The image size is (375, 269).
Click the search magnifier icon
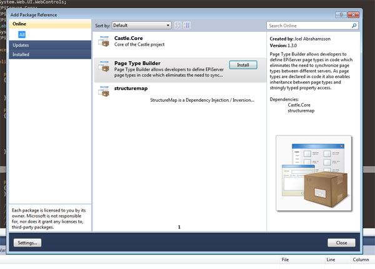[354, 26]
